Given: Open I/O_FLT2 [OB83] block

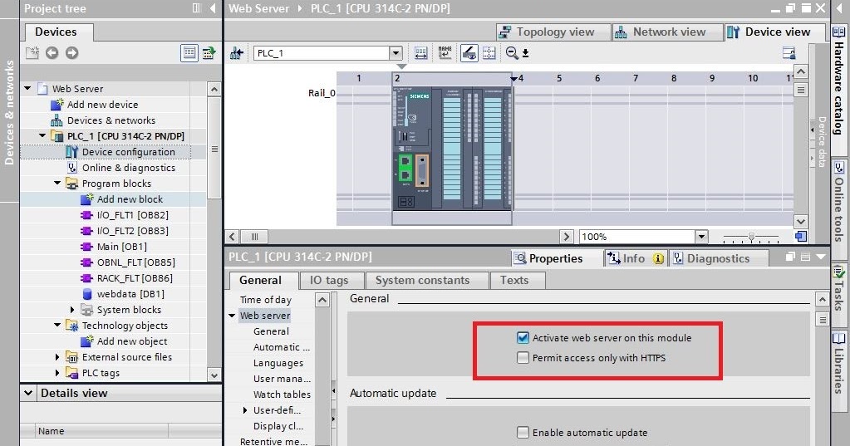Looking at the screenshot, I should (x=132, y=231).
